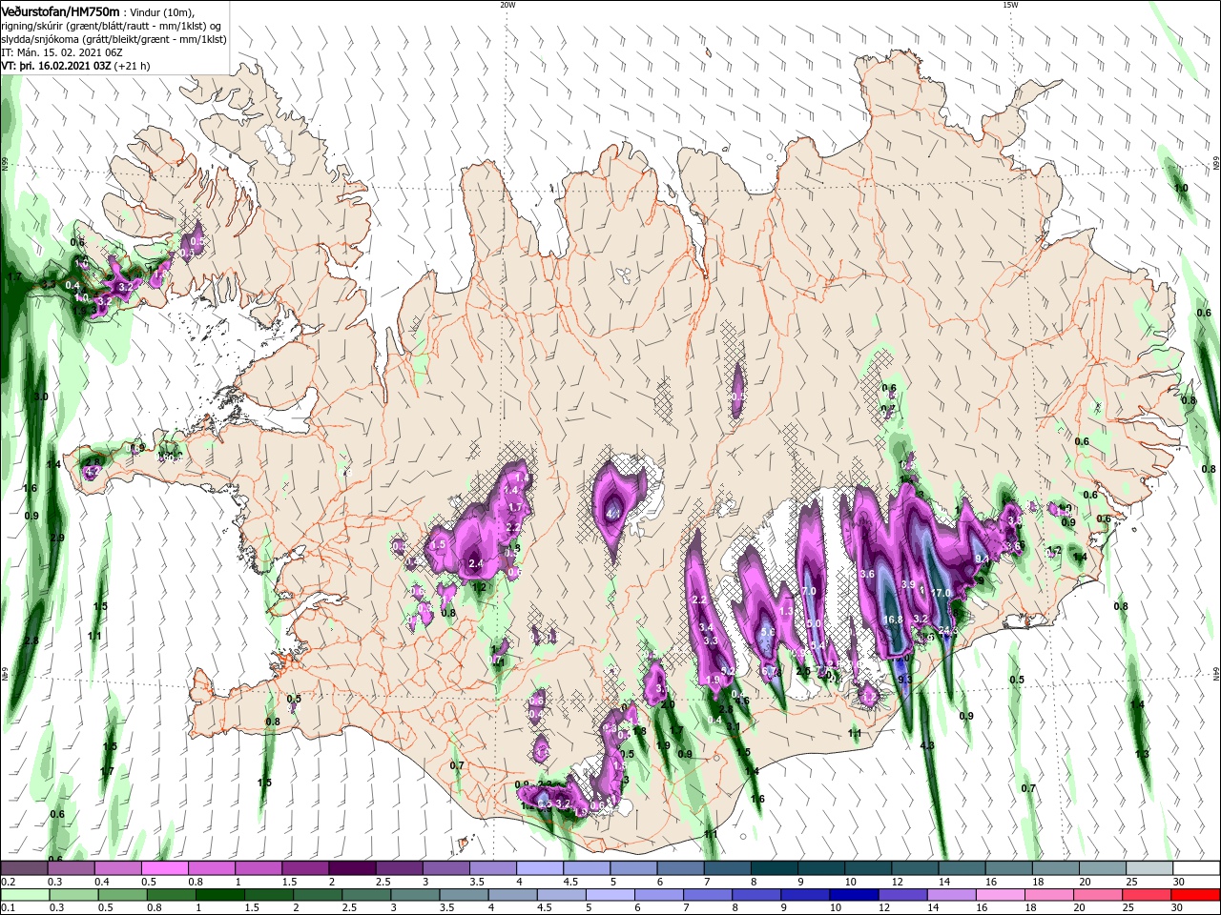Click the bright pink snow swatch between 0.5 and 0.8
The height and width of the screenshot is (915, 1221).
[164, 868]
